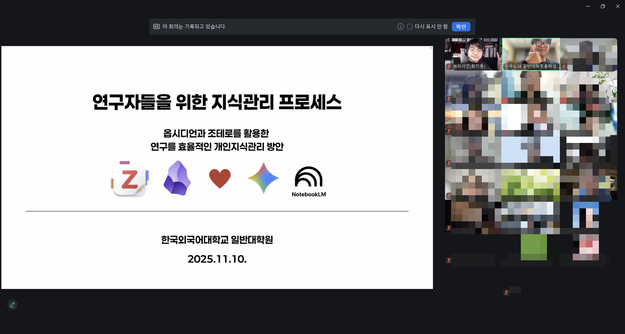Click the date 2025.11.10. on slide
Image resolution: width=625 pixels, height=334 pixels.
[217, 259]
